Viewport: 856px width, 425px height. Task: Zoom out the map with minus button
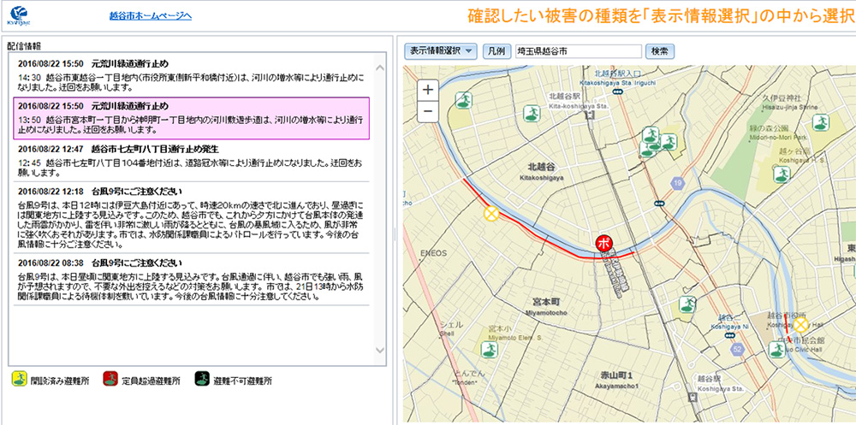tap(428, 111)
